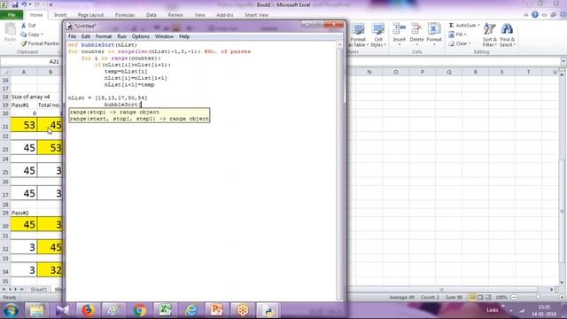Launch Google Chrome from taskbar
Viewport: 567px width, 319px height.
click(x=140, y=310)
